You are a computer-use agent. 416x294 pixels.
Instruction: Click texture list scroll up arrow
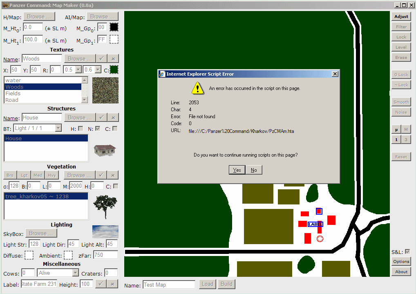coord(84,80)
